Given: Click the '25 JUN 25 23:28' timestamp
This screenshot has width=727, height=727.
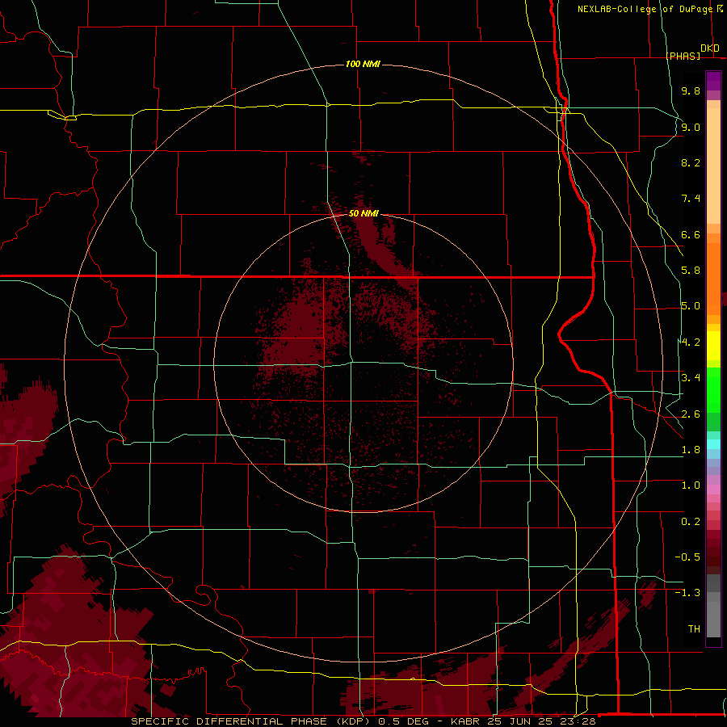Looking at the screenshot, I should [540, 721].
